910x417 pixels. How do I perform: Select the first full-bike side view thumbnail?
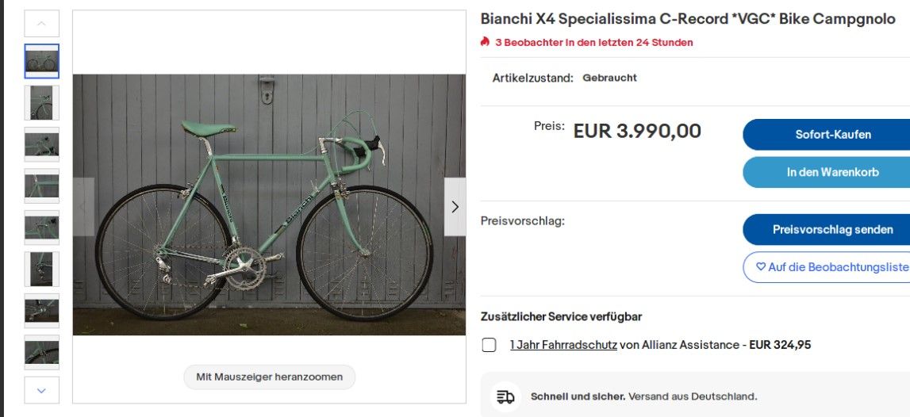coord(42,61)
